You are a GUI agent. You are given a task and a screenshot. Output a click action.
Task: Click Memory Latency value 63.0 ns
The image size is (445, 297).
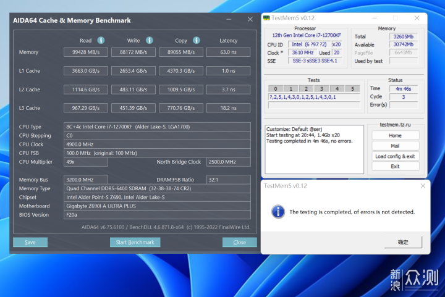point(229,52)
